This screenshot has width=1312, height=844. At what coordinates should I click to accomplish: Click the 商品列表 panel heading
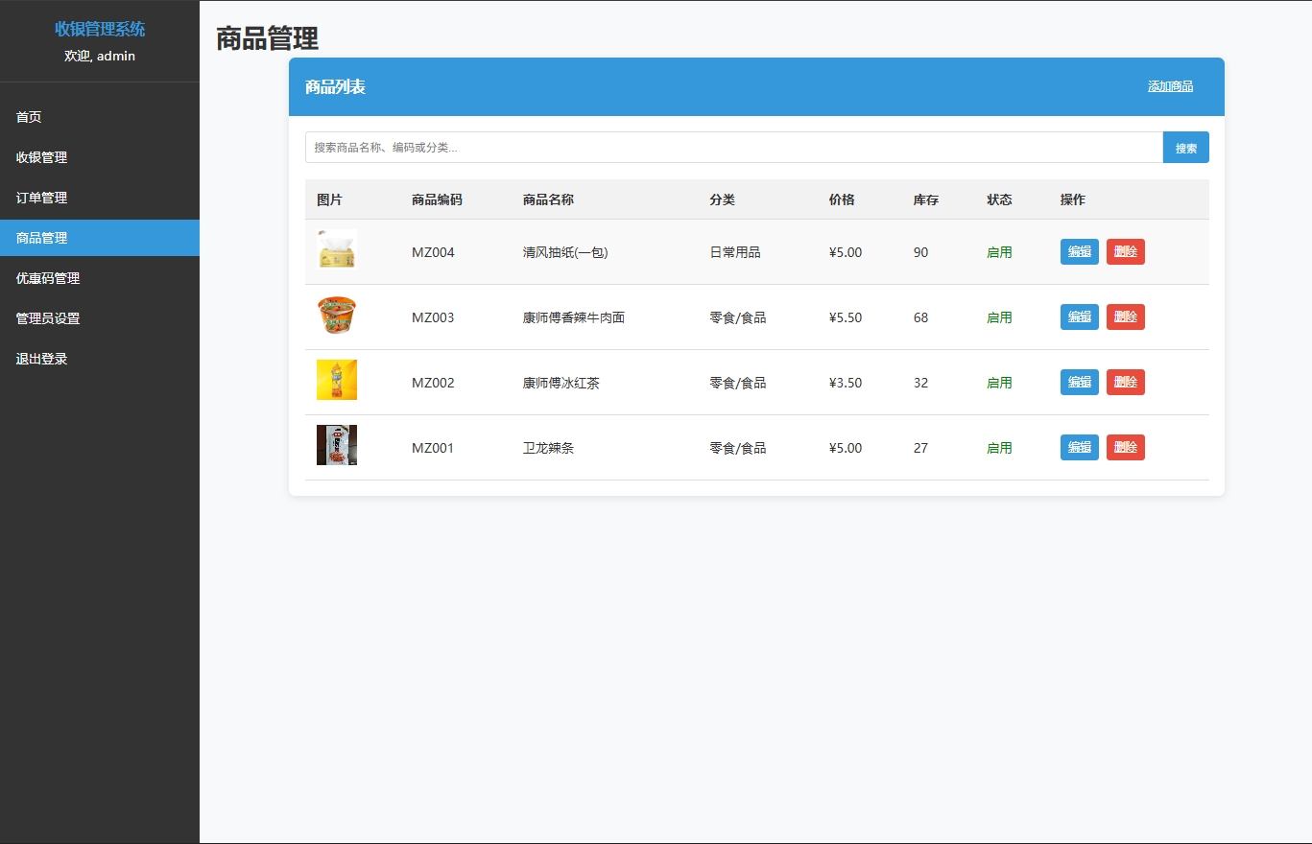coord(335,87)
